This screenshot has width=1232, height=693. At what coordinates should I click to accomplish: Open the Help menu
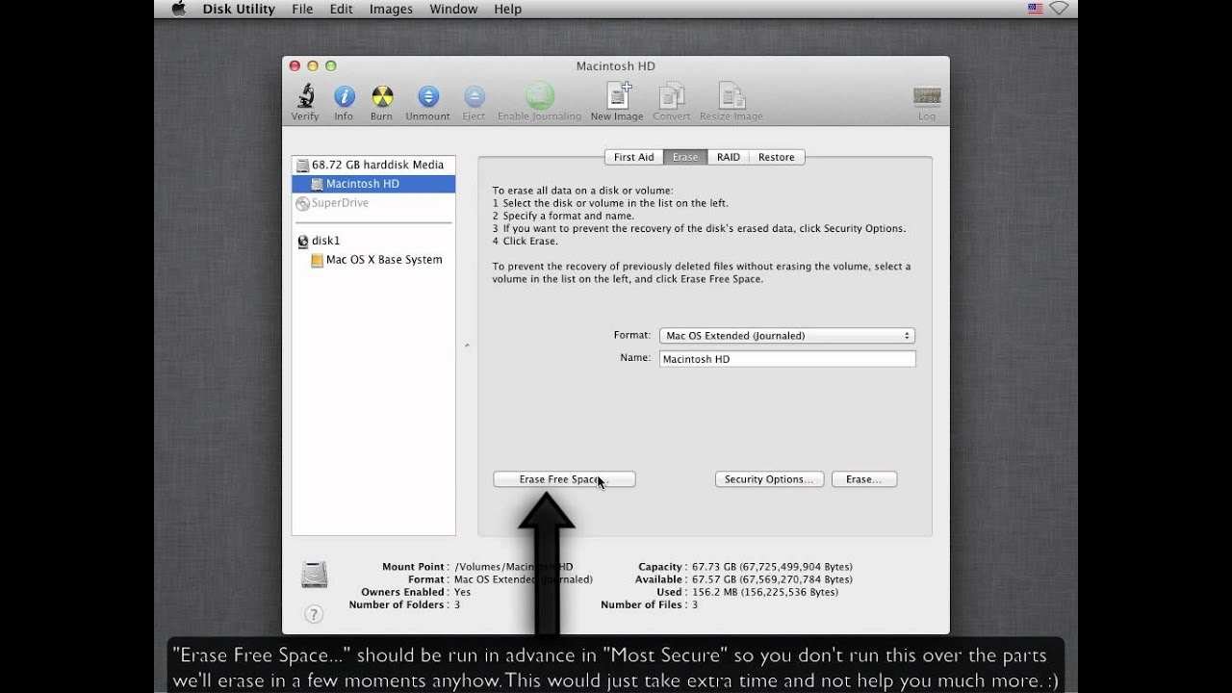[x=507, y=9]
